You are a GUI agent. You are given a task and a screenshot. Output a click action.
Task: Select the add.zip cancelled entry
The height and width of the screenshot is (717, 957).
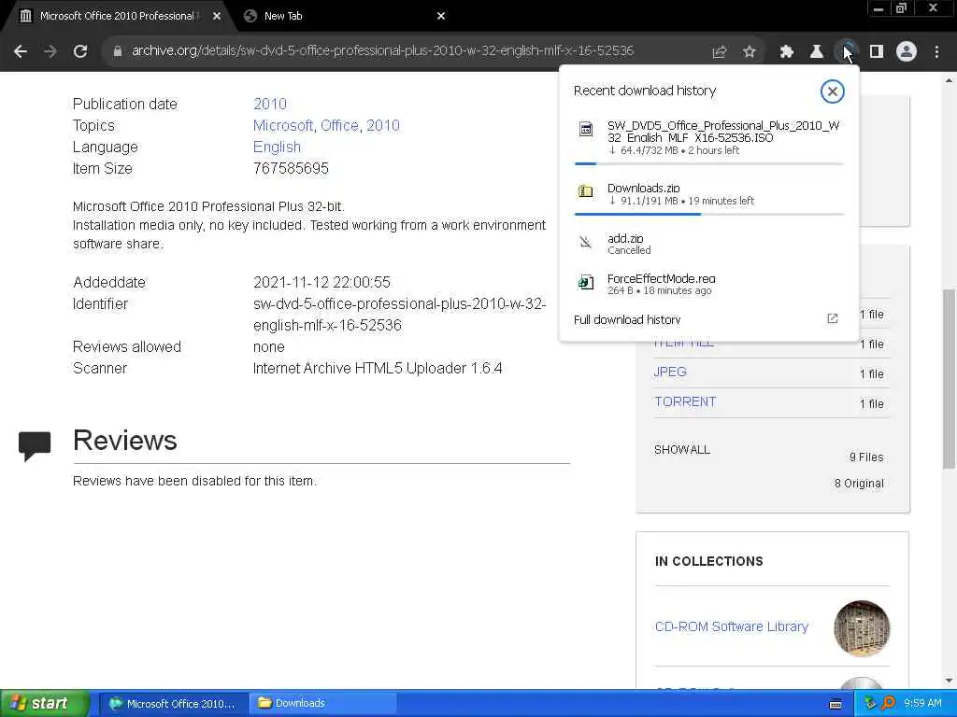708,244
